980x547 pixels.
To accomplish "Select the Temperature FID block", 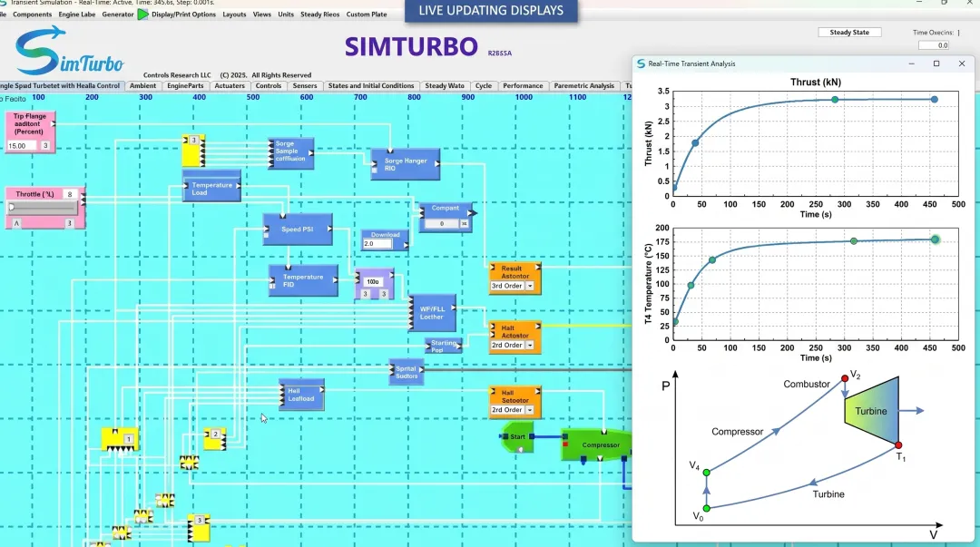I will tap(303, 280).
